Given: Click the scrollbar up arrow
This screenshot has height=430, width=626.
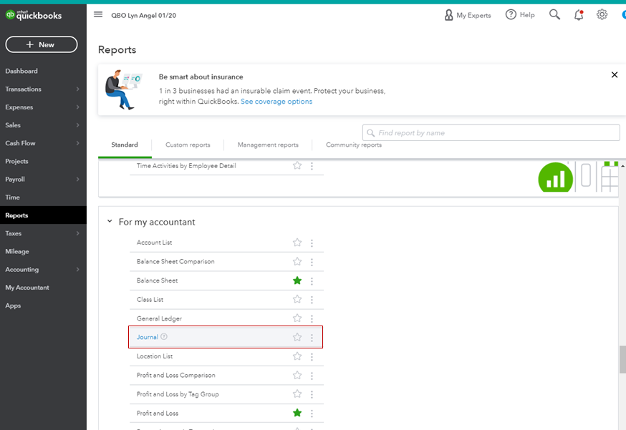Looking at the screenshot, I should pyautogui.click(x=622, y=166).
